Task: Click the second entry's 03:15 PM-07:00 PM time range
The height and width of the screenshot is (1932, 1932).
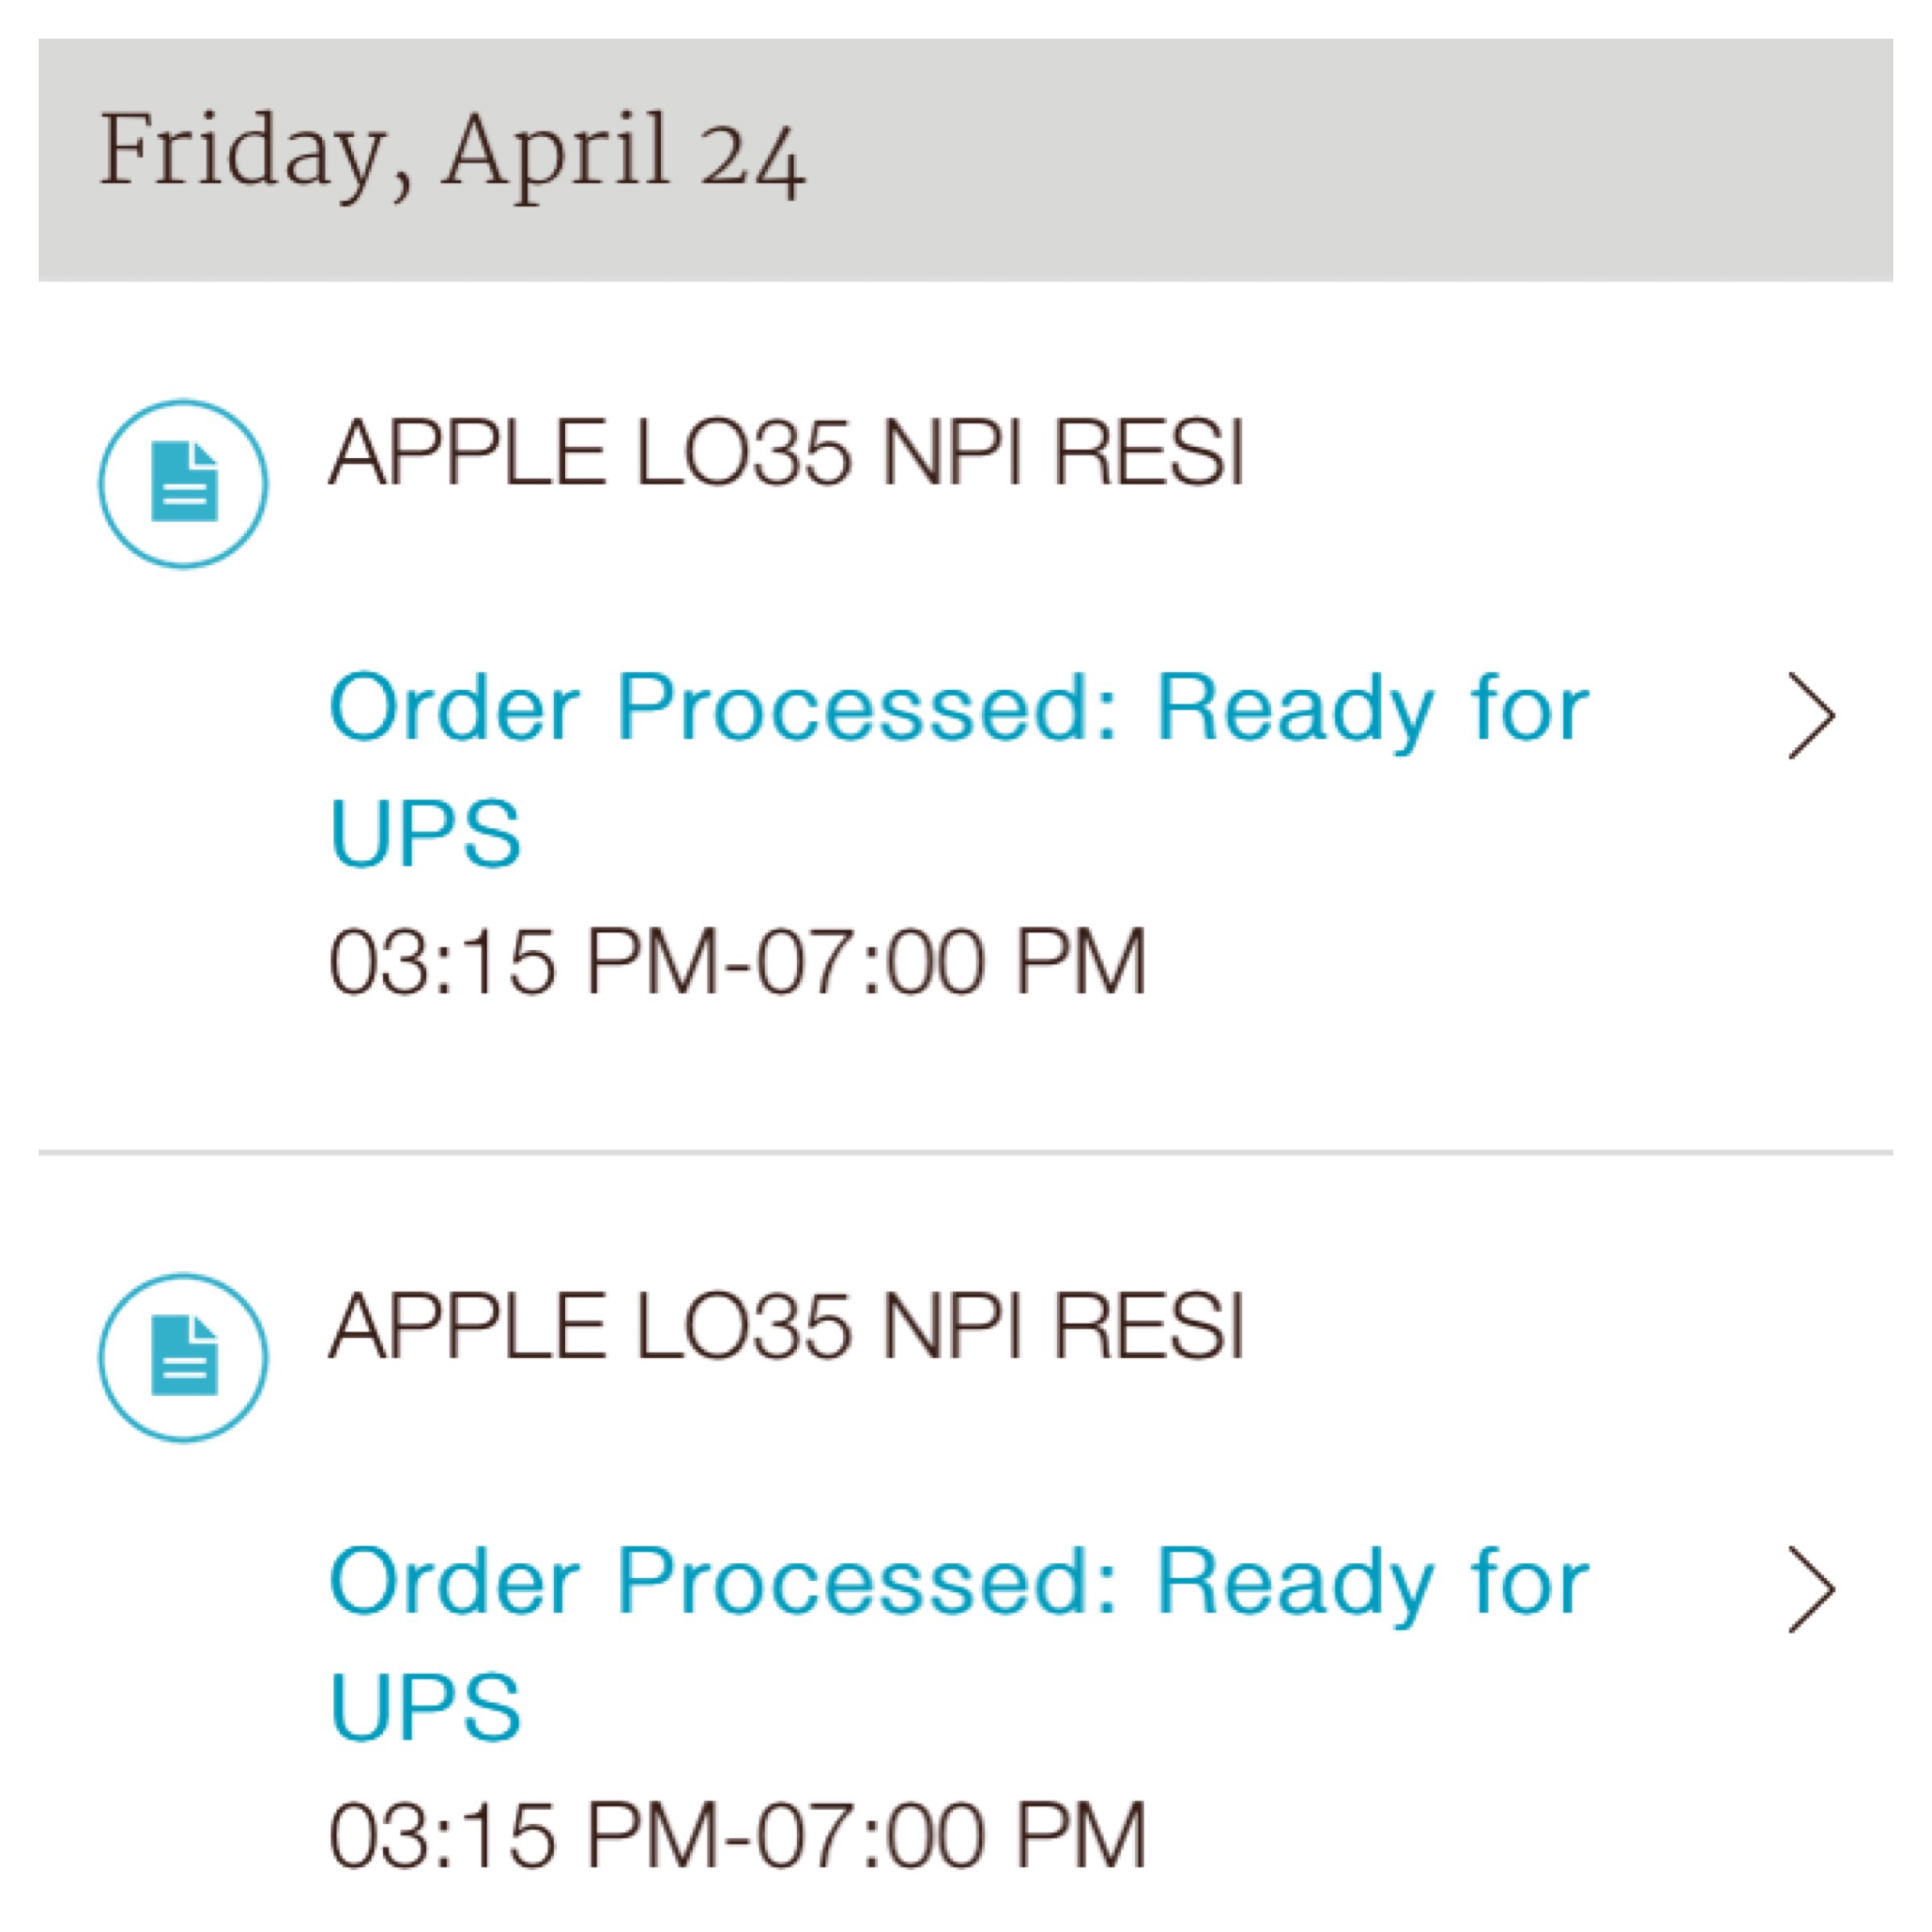Action: coord(737,1835)
